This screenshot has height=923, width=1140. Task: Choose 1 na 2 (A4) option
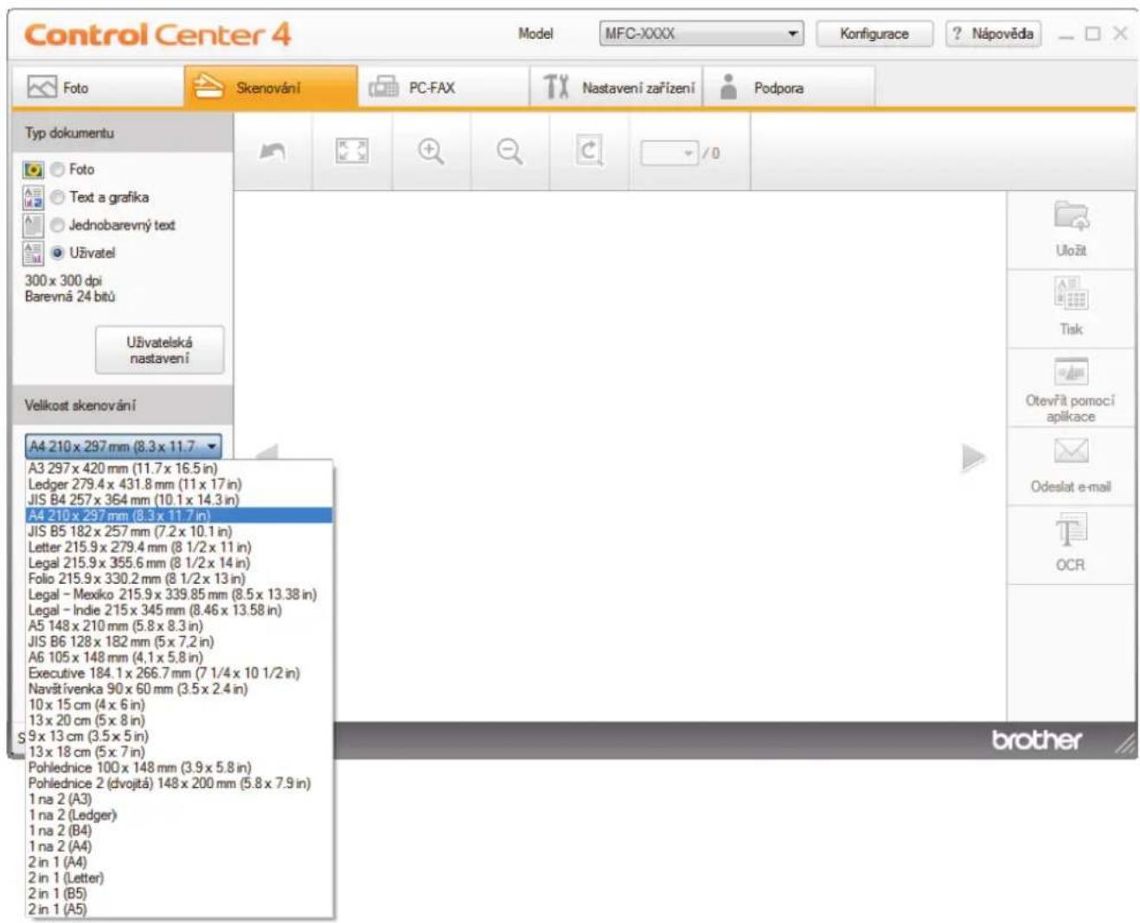[x=179, y=846]
